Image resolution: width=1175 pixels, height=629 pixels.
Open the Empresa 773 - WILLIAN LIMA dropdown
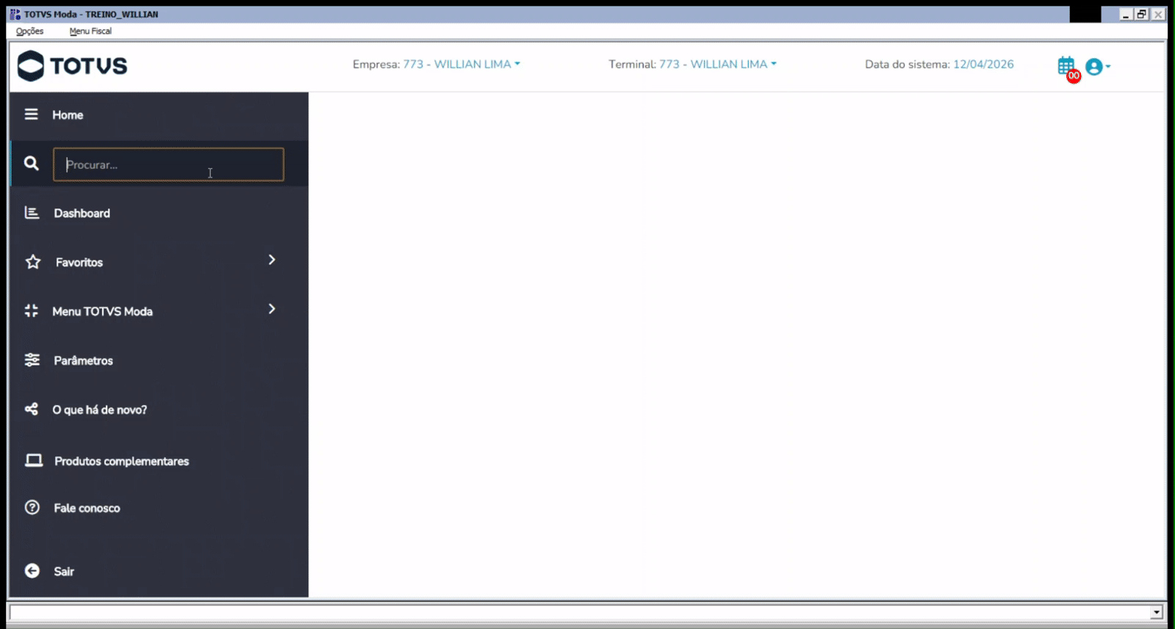(461, 65)
